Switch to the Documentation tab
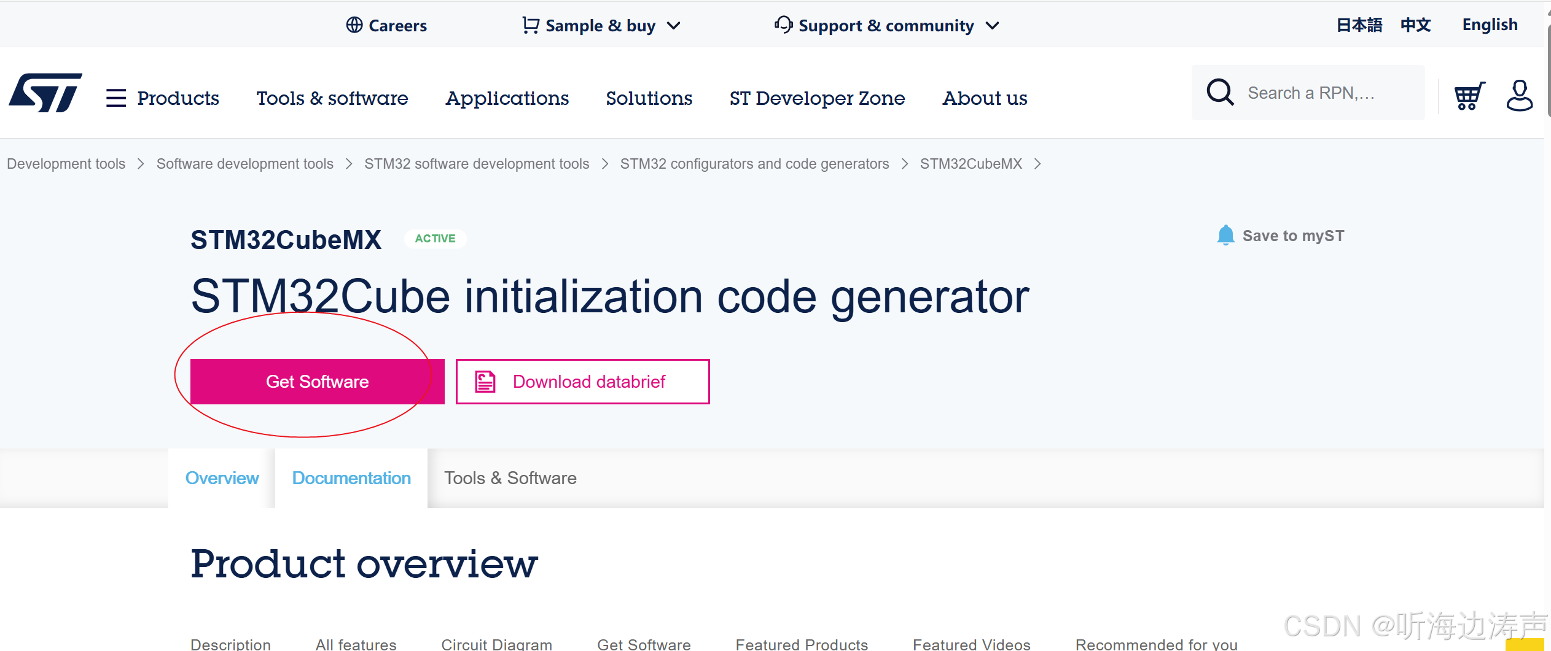This screenshot has height=651, width=1551. point(351,478)
